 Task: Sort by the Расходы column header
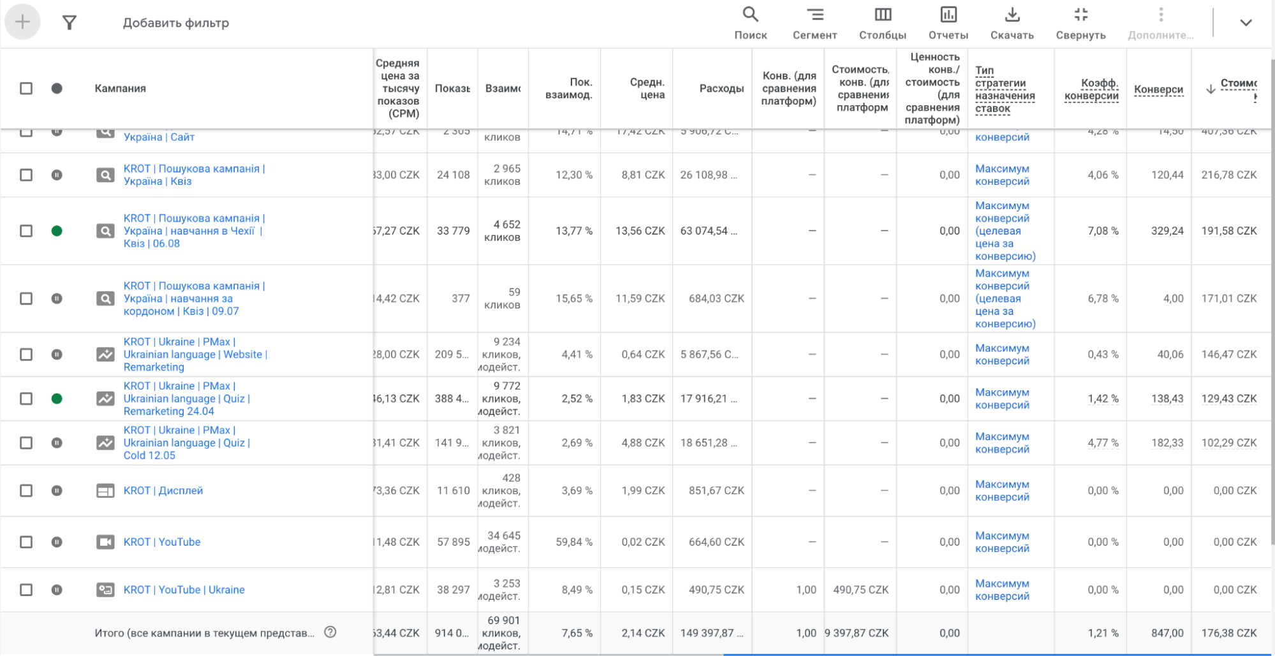pyautogui.click(x=721, y=89)
